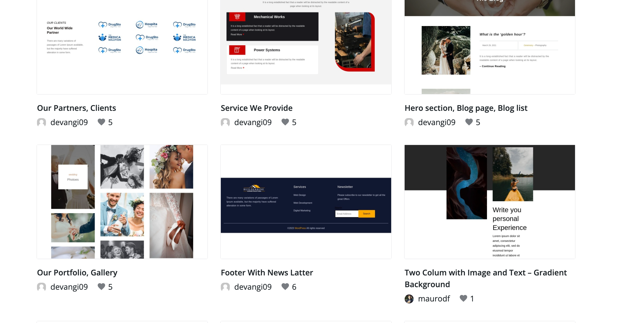Click the heart icon on 'Our Partners, Clients'
626x323 pixels.
point(101,122)
